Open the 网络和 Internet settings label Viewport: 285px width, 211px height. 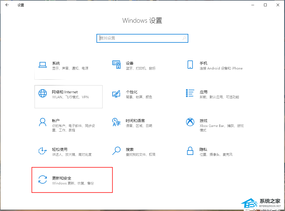point(65,92)
